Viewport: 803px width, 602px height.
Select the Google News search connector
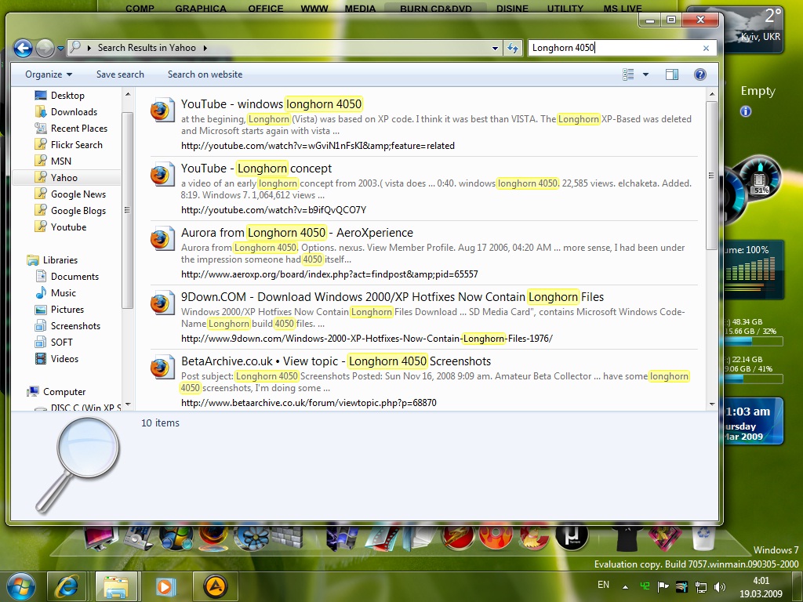(78, 194)
